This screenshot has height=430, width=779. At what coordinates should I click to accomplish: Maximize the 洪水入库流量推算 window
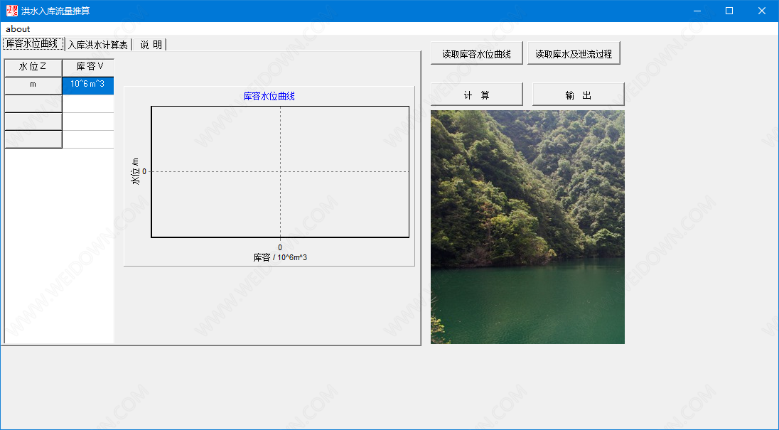tap(729, 11)
